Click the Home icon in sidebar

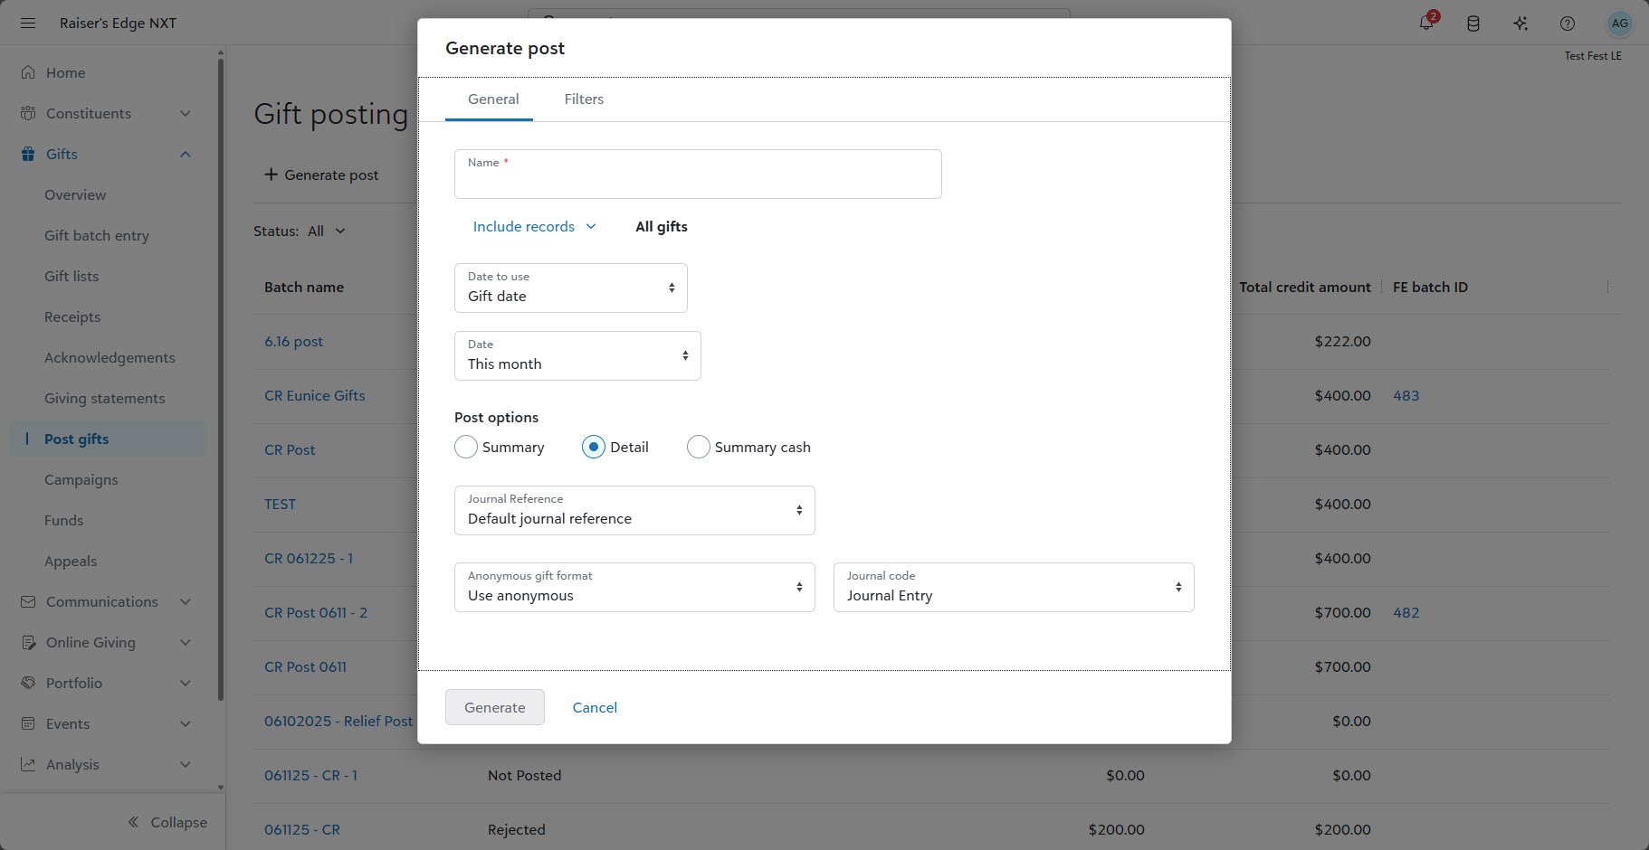click(x=28, y=72)
